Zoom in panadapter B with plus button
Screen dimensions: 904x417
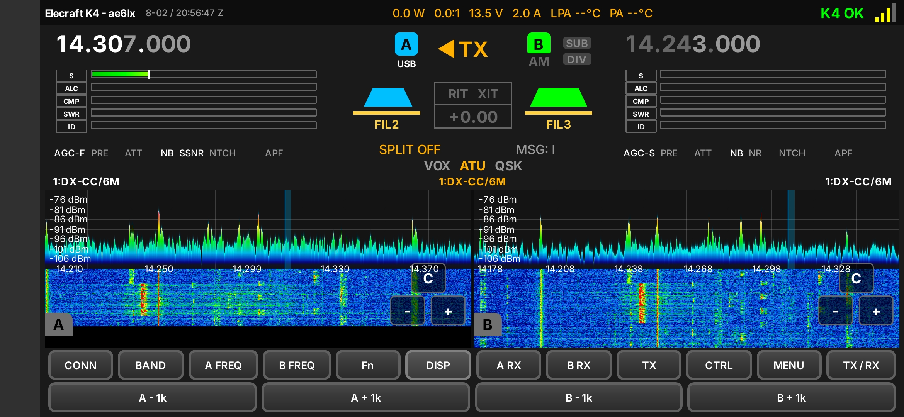pyautogui.click(x=876, y=311)
